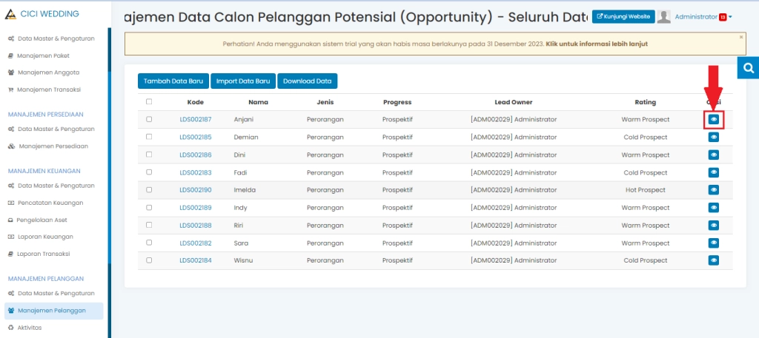Viewport: 759px width, 338px height.
Task: Click the CICI WEDDING logo icon
Action: tap(10, 14)
